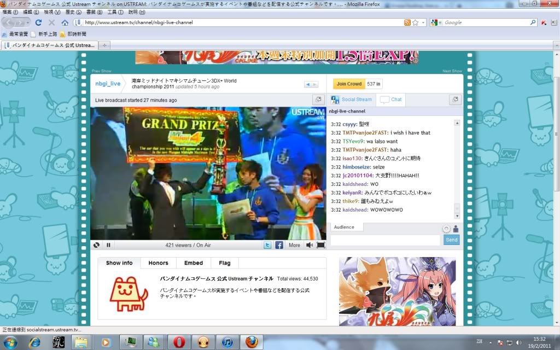Switch to the Chat tab
Image resolution: width=560 pixels, height=350 pixels.
tap(392, 100)
